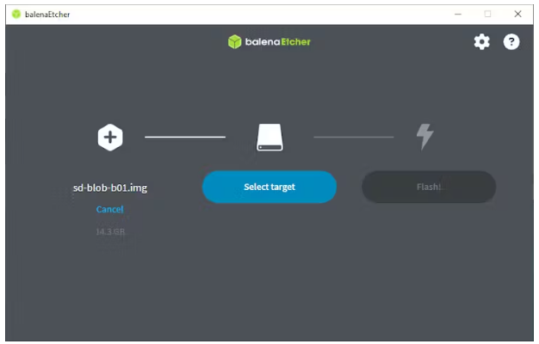Click the line between image and drive steps

184,137
